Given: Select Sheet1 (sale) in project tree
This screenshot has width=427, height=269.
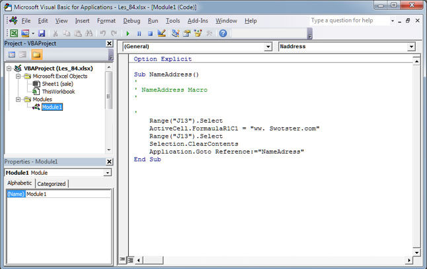Looking at the screenshot, I should click(58, 84).
